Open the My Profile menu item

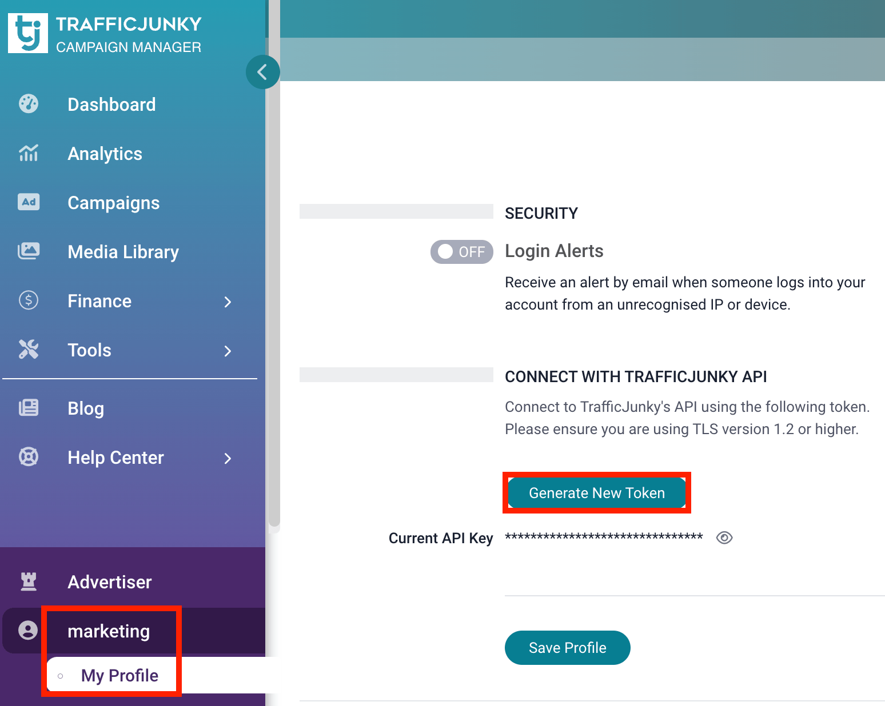tap(119, 676)
